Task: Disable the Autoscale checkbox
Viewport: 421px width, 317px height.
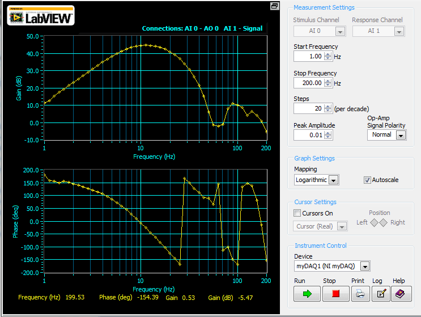Action: coord(367,180)
